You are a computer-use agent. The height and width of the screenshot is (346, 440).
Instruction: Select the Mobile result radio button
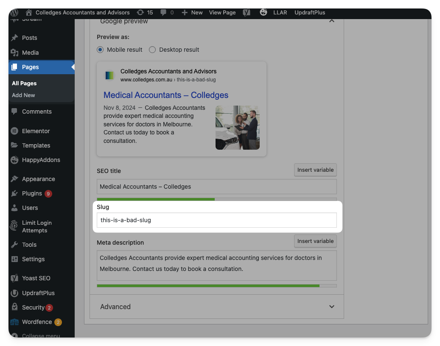100,50
